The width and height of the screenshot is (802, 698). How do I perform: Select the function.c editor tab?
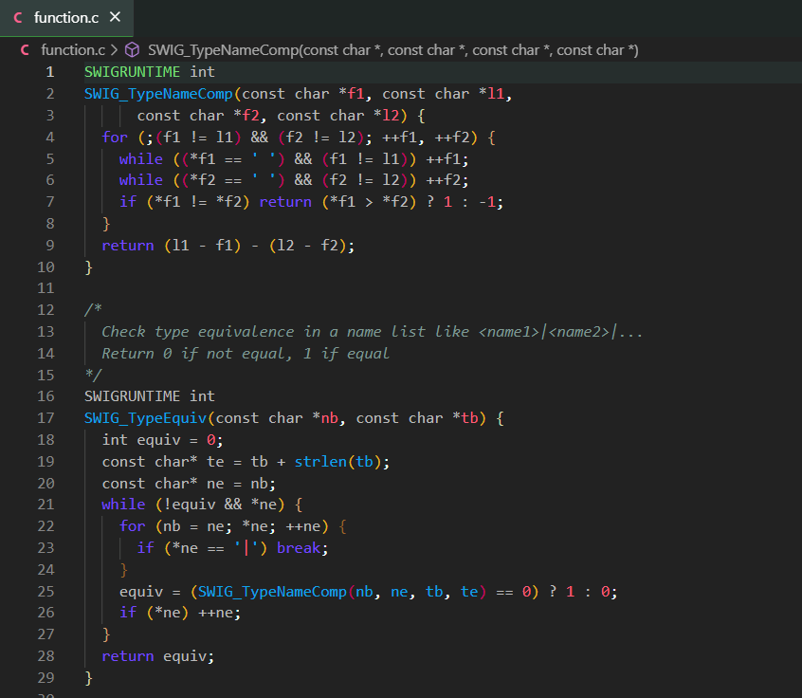66,18
